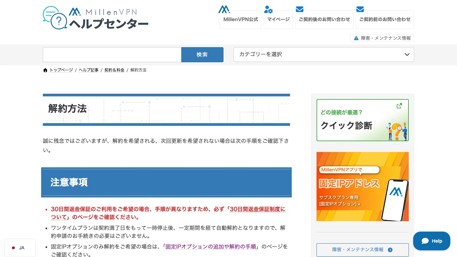457x257 pixels.
Task: Click the home icon in the breadcrumb
Action: (x=45, y=70)
